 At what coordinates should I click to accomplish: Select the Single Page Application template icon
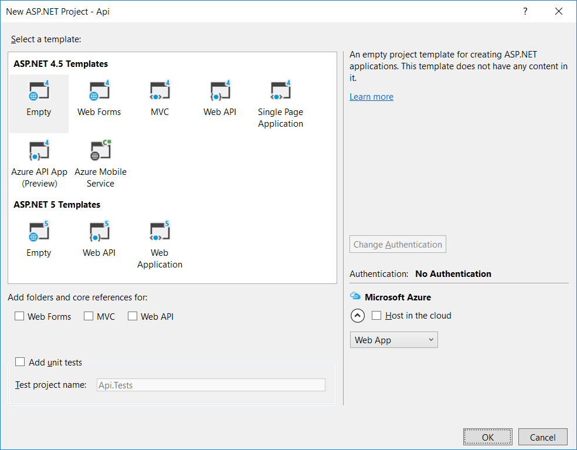click(x=280, y=90)
